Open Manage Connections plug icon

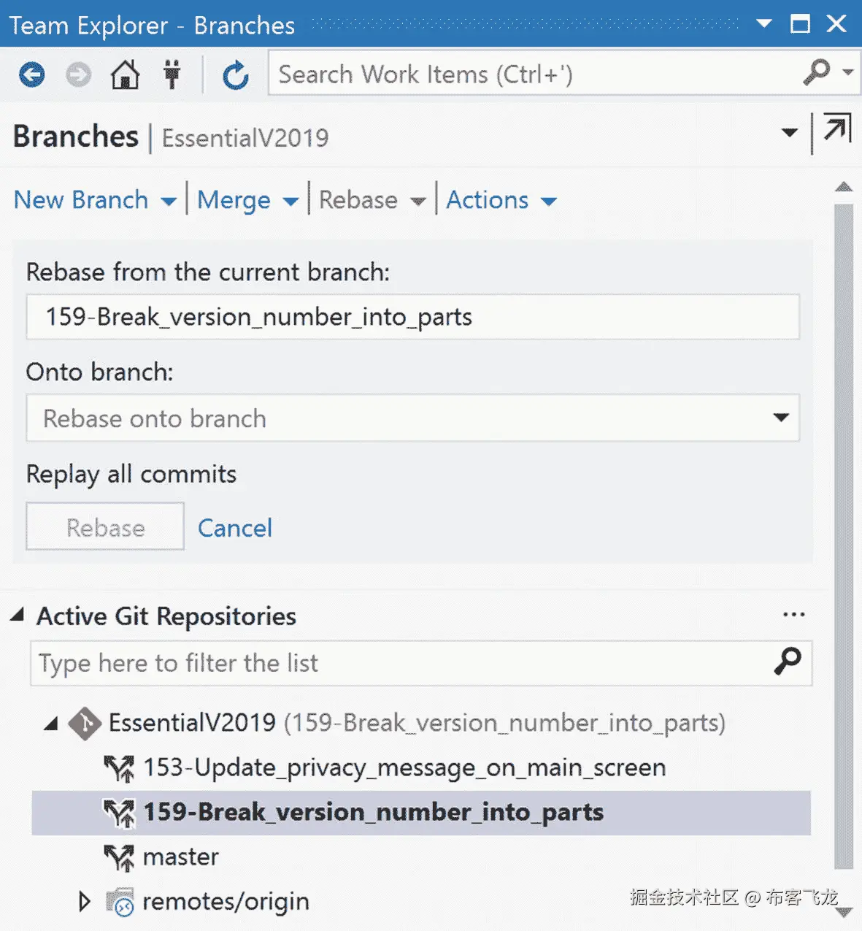[172, 74]
